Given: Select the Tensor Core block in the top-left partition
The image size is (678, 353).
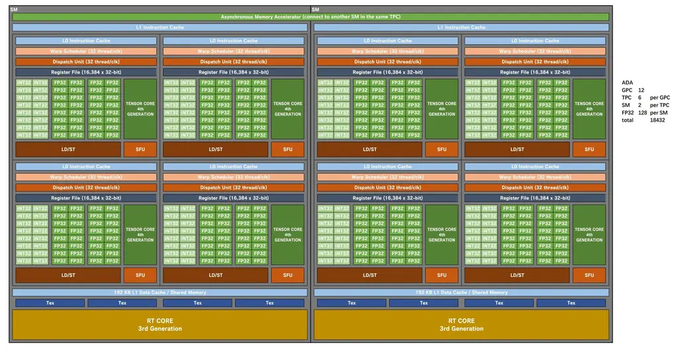Looking at the screenshot, I should tap(140, 108).
